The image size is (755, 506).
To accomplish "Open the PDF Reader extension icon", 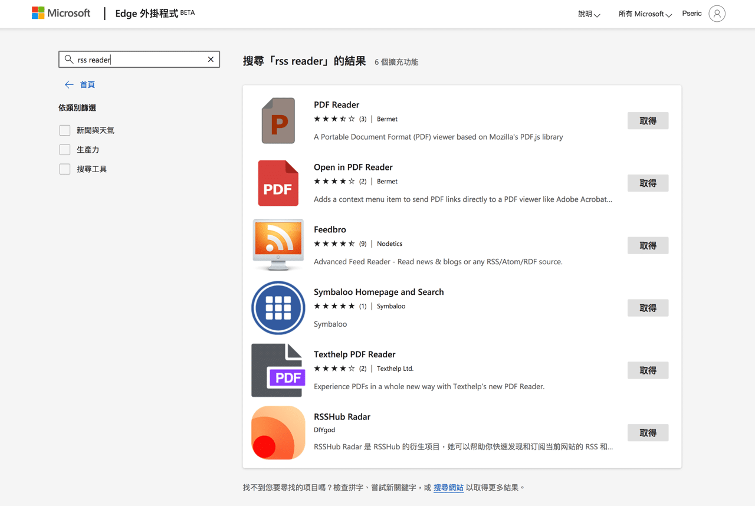I will 278,121.
